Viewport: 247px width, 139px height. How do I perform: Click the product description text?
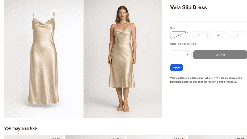click(x=206, y=80)
